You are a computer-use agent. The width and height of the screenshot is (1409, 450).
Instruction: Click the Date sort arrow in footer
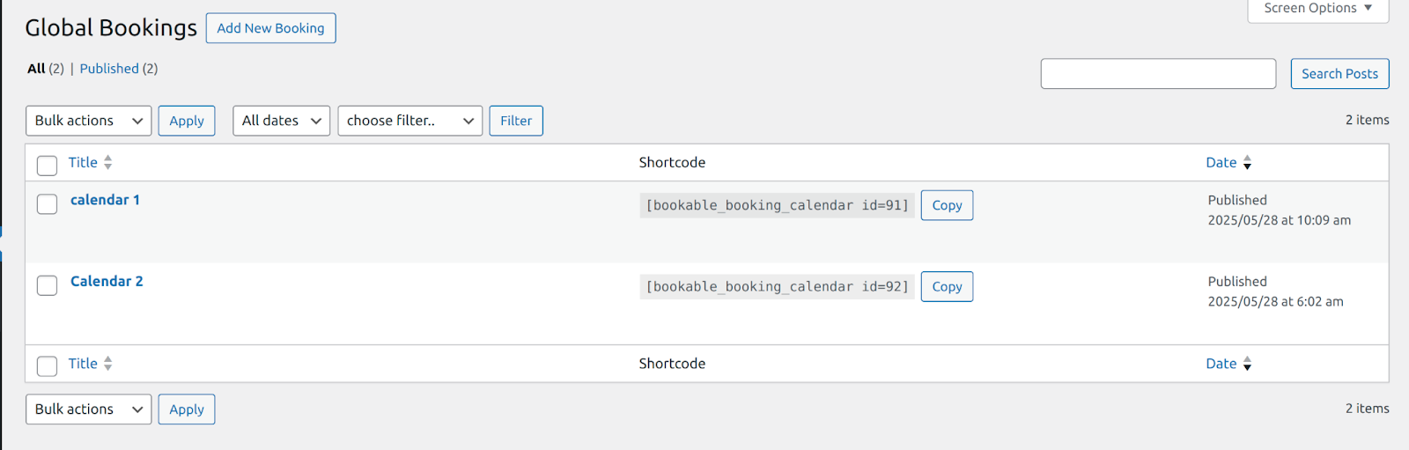point(1247,364)
